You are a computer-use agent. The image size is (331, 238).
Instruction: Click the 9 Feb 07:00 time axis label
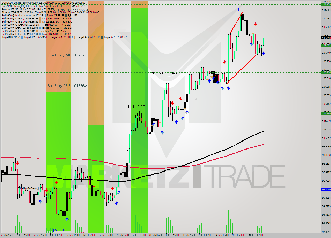coord(205,235)
